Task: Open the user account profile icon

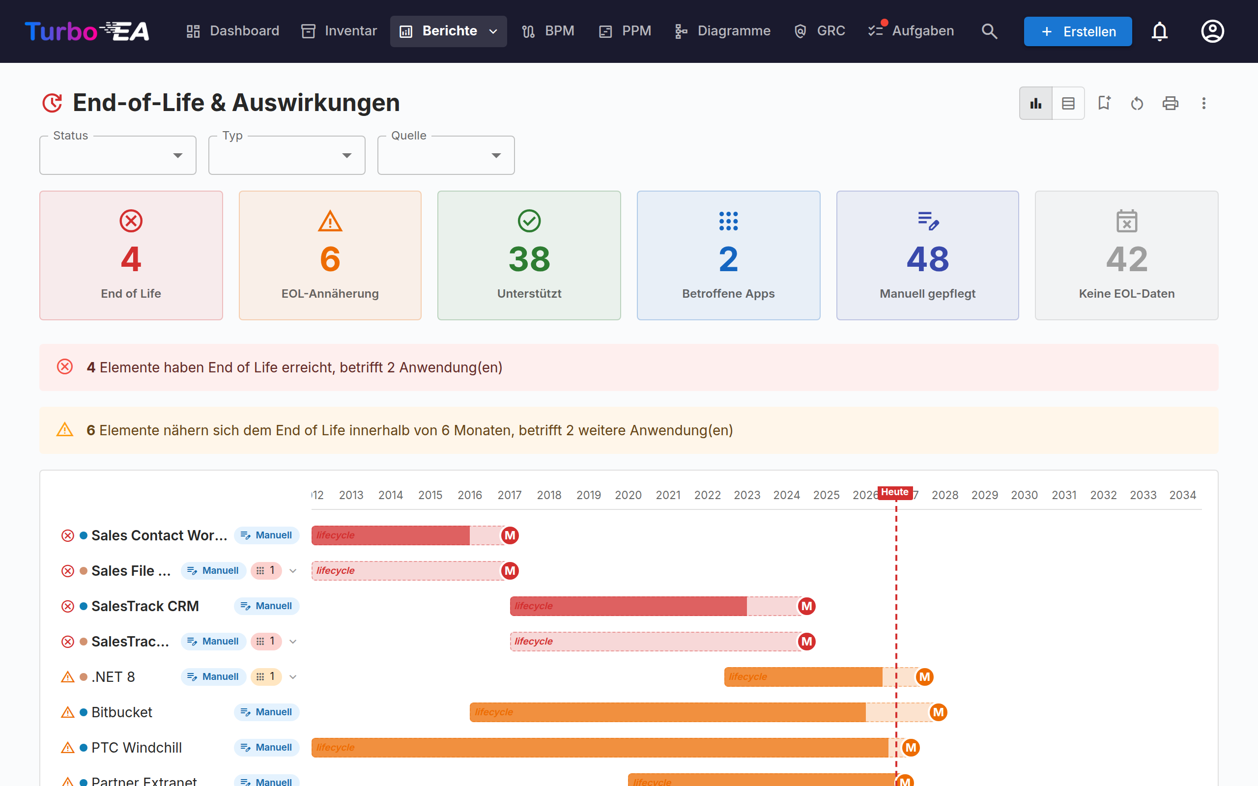Action: (1212, 31)
